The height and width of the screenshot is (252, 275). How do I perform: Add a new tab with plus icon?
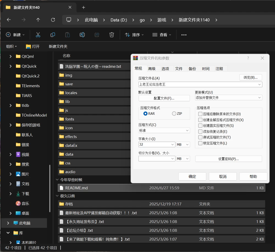click(x=84, y=7)
